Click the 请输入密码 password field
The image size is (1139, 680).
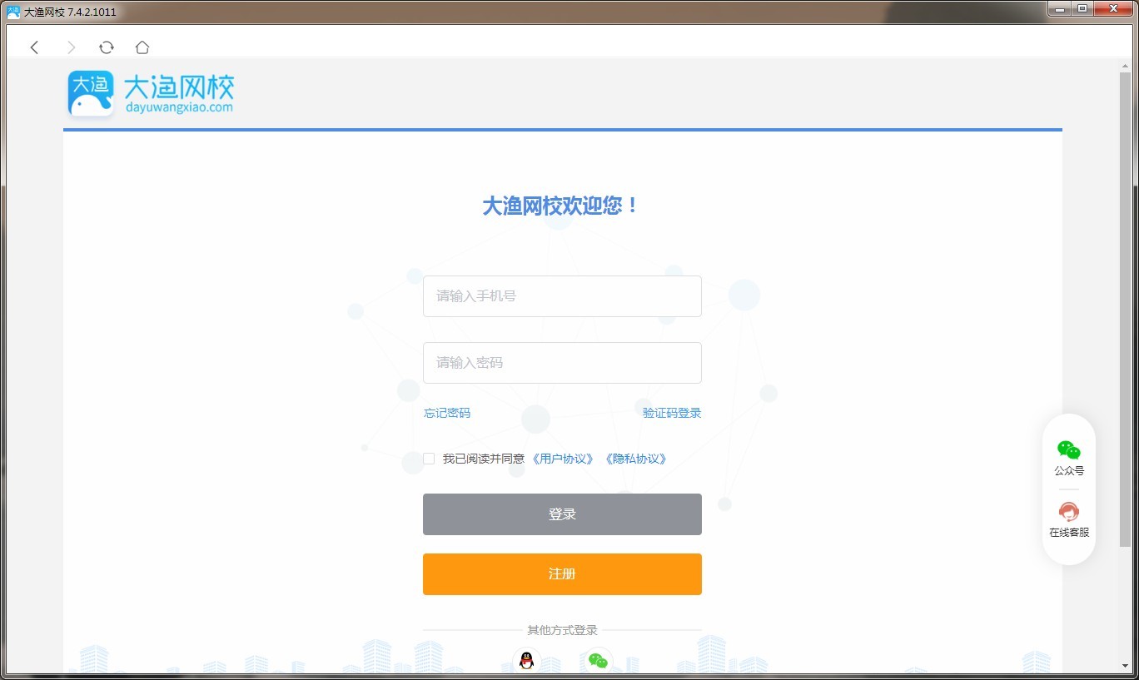[x=562, y=362]
